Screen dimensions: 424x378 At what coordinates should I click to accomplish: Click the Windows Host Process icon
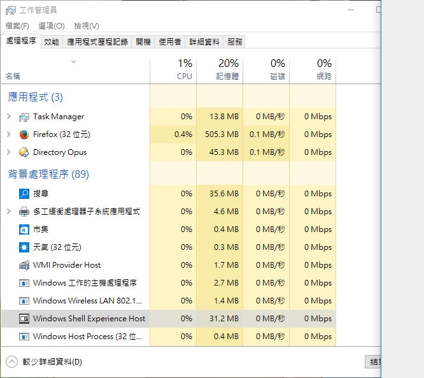coord(24,337)
